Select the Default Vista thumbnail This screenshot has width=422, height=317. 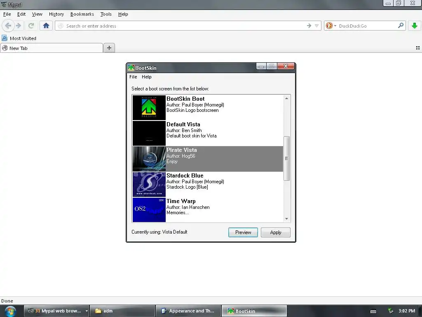149,133
